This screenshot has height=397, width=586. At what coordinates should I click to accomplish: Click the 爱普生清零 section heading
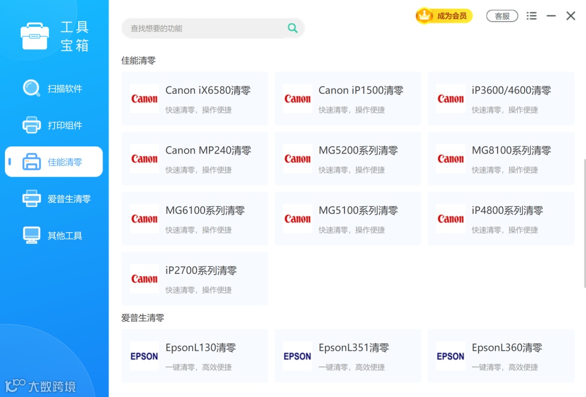pyautogui.click(x=143, y=318)
